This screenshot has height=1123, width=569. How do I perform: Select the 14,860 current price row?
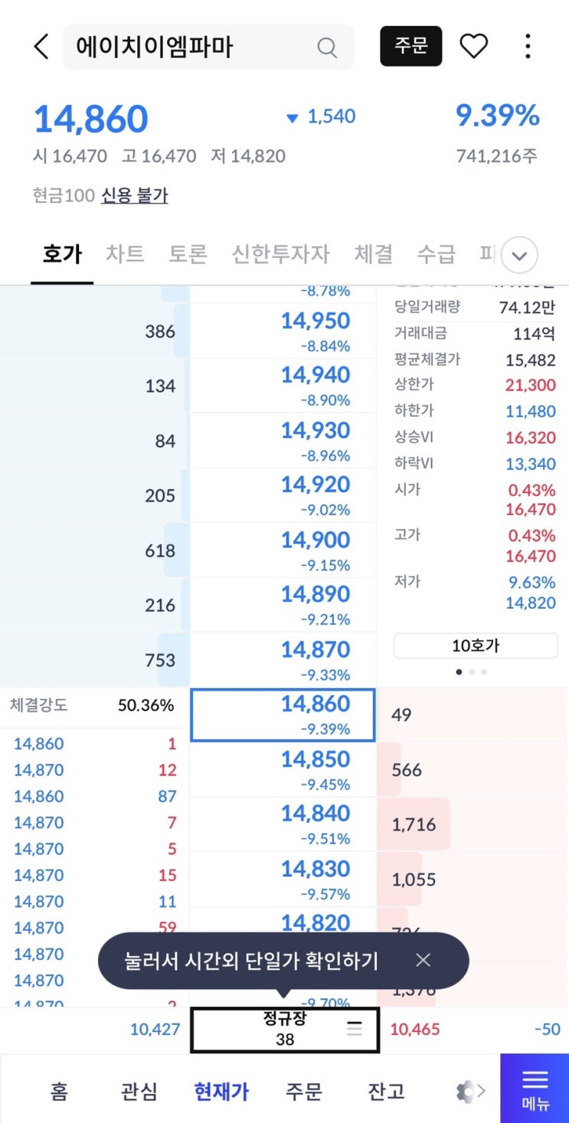(283, 715)
